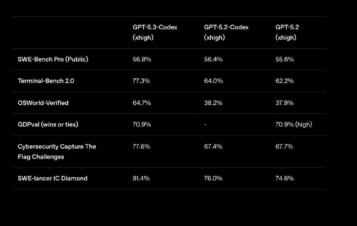This screenshot has height=226, width=357.
Task: Click the 38.2% OSWorld-Verified score
Action: coord(213,103)
